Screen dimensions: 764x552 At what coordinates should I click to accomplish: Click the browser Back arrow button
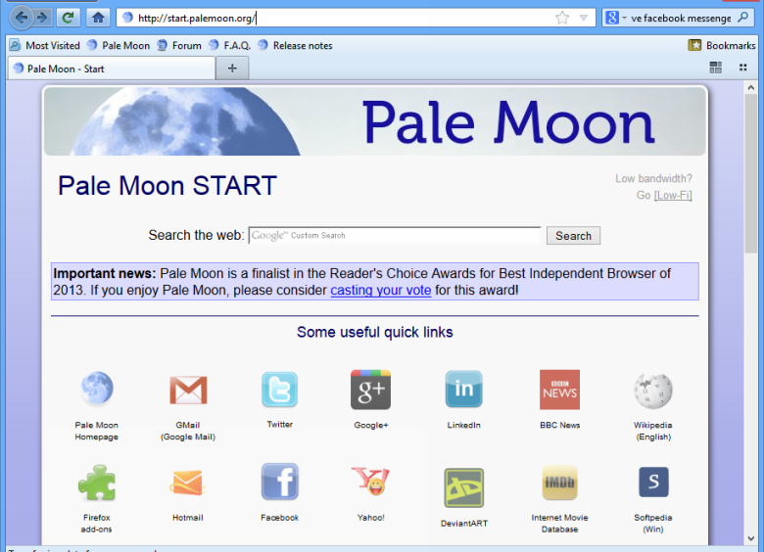point(23,18)
